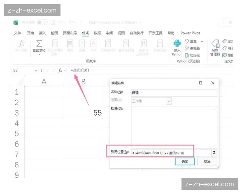Screen dimensions: 242x194
Task: Expand the 自动求和 dropdown arrow
Action: pyautogui.click(x=40, y=54)
